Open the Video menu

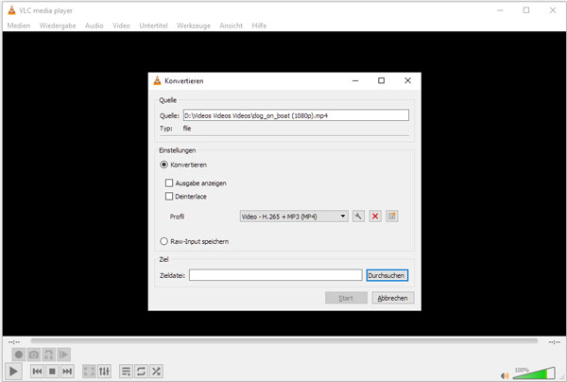[x=121, y=26]
